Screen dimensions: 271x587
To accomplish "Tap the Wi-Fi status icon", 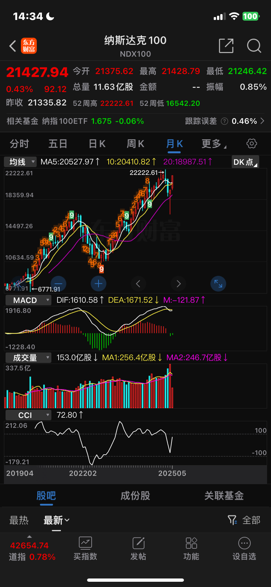I will [234, 16].
